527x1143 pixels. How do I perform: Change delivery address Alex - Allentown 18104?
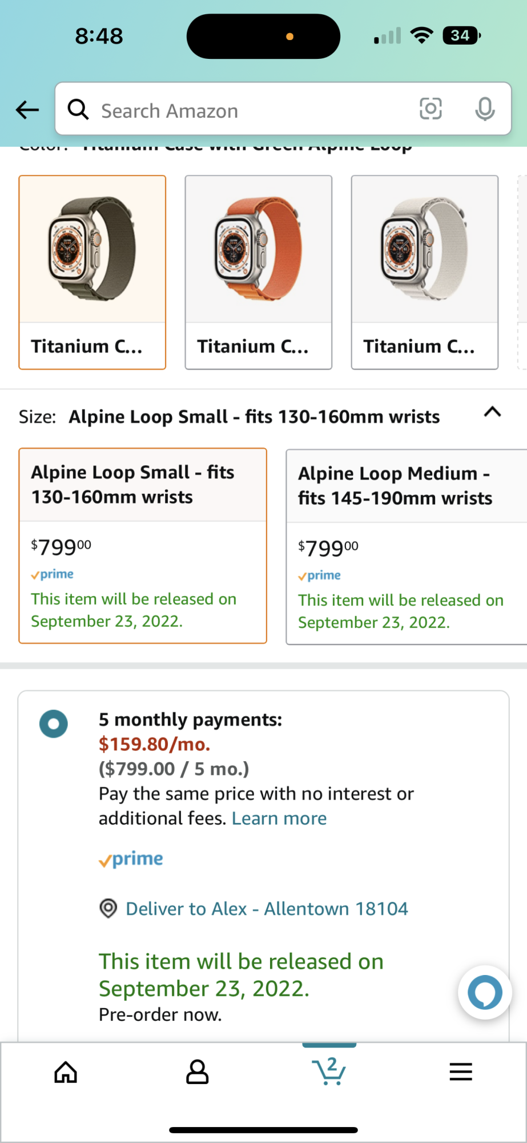click(x=267, y=909)
